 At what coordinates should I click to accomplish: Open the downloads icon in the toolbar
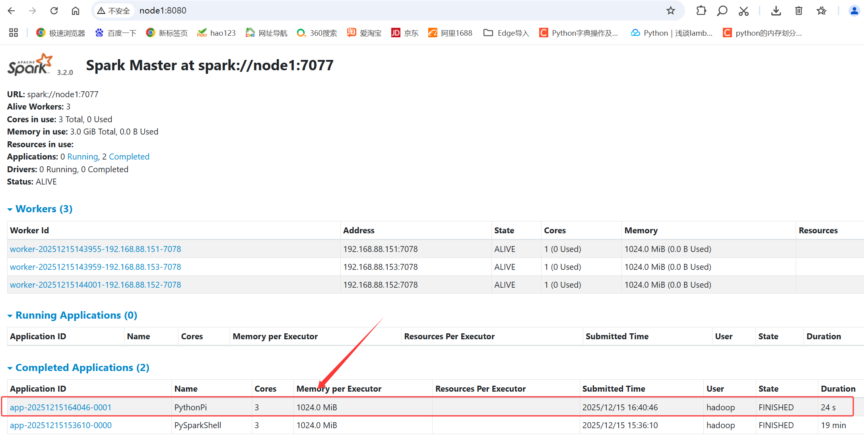[x=776, y=11]
